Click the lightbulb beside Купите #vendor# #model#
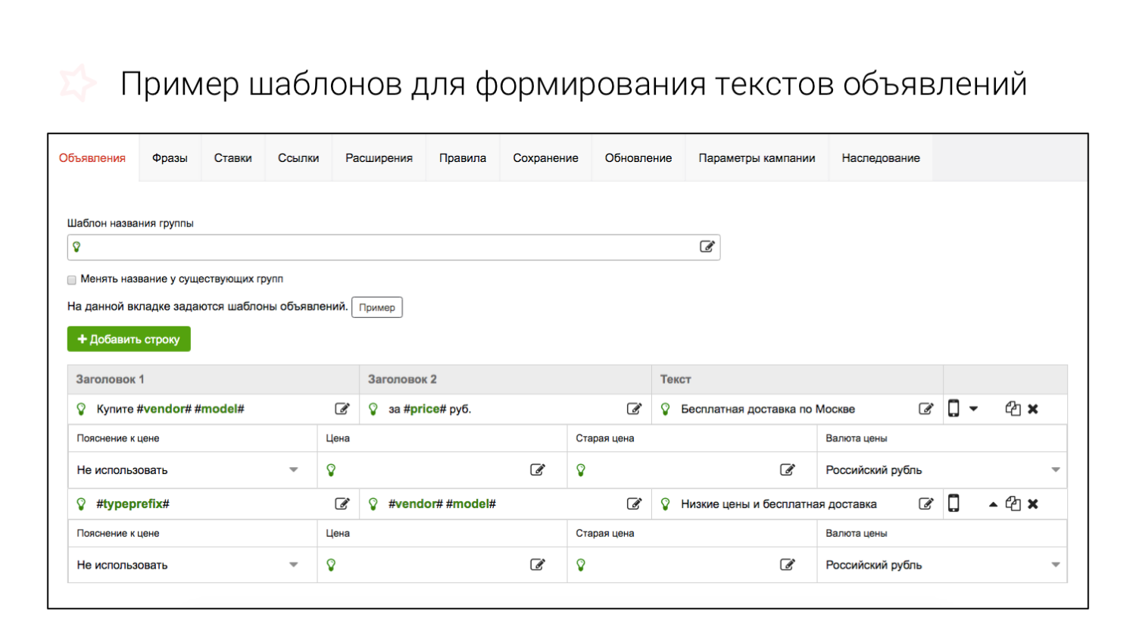The height and width of the screenshot is (639, 1136). pos(81,409)
